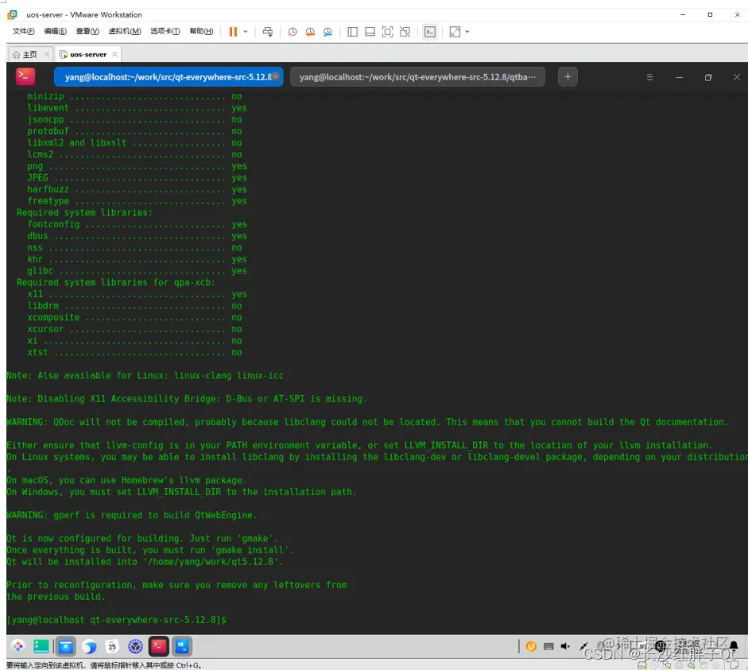Toggle the library sidebar view
Image resolution: width=748 pixels, height=670 pixels.
[352, 32]
